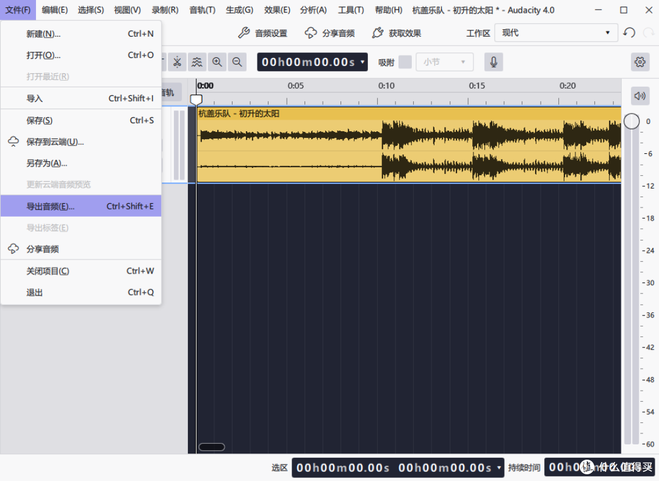Open the 分析(A) menu
Image resolution: width=659 pixels, height=481 pixels.
[x=313, y=10]
